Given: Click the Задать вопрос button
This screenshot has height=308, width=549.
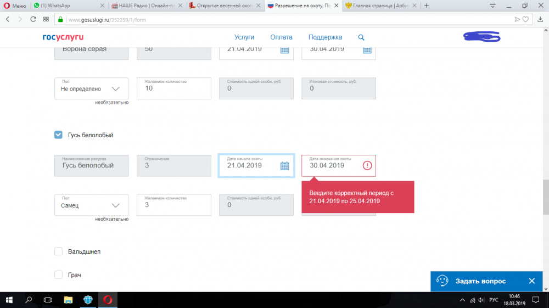Looking at the screenshot, I should point(480,281).
